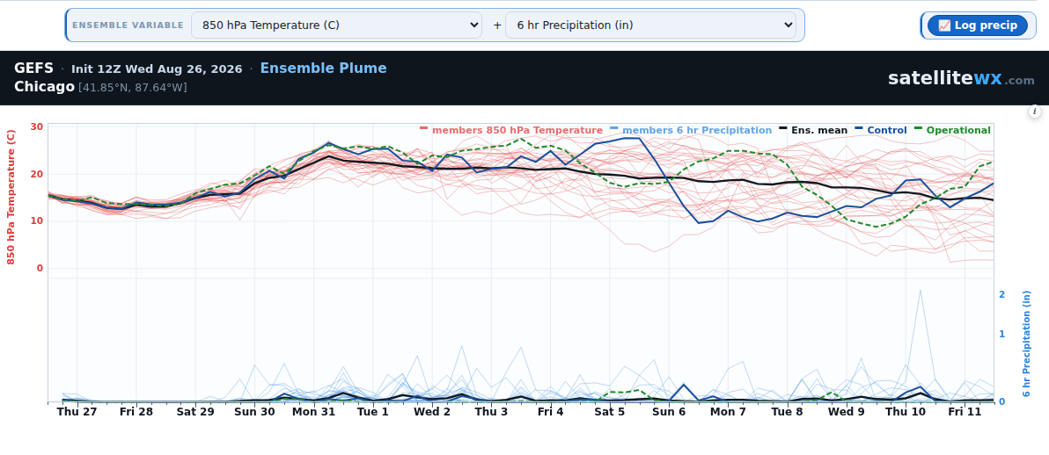Open the satellitewx.com logo link
The image size is (1049, 455).
point(961,78)
